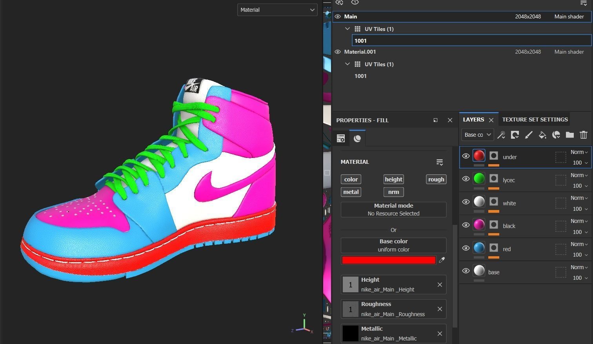The height and width of the screenshot is (344, 593).
Task: Select the Layers tab
Action: (x=473, y=119)
